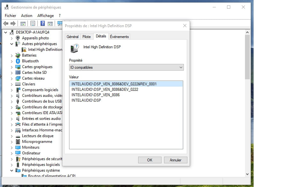Click the Bluetooth category icon
307x187 pixels.
[18, 61]
